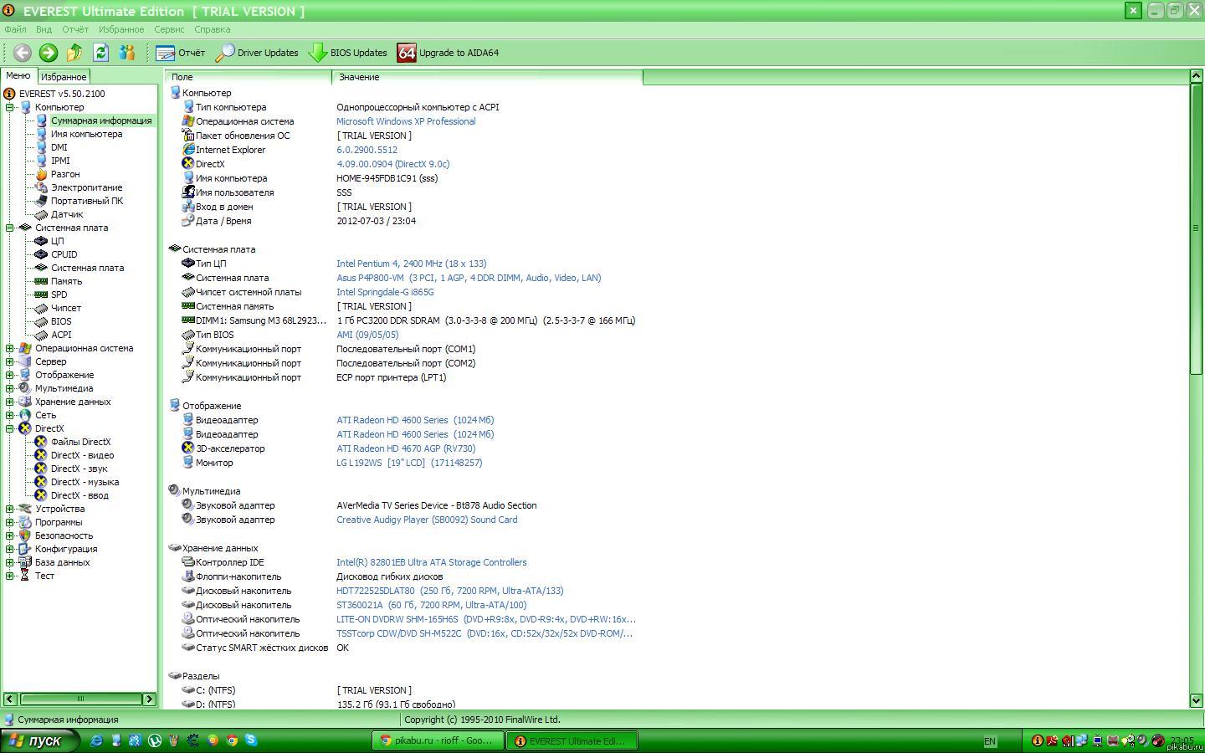This screenshot has width=1205, height=753.
Task: Collapse the Компьютер tree node
Action: pos(10,107)
